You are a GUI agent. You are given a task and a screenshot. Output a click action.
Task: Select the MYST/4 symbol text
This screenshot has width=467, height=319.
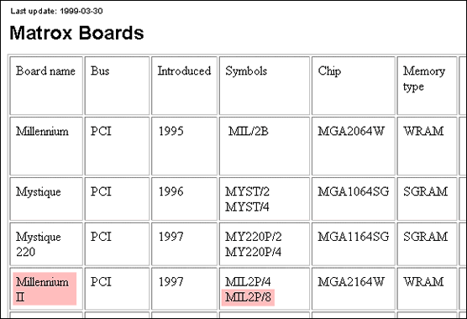click(x=247, y=207)
